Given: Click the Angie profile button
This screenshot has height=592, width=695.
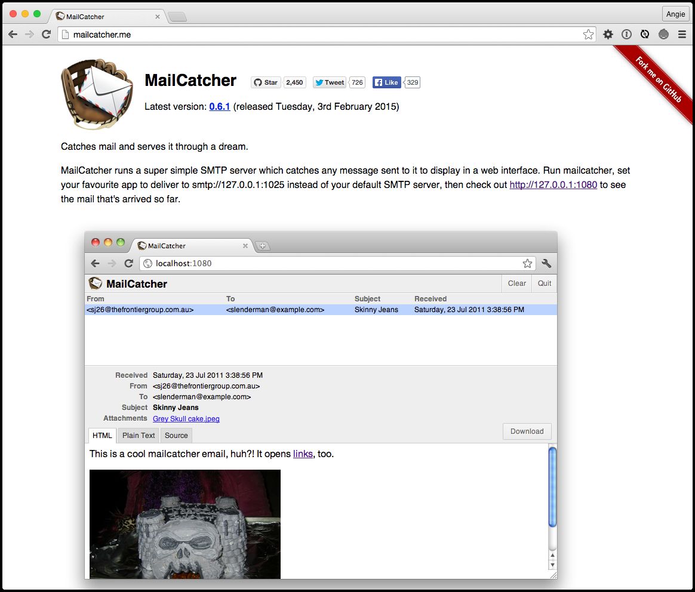Looking at the screenshot, I should point(675,14).
